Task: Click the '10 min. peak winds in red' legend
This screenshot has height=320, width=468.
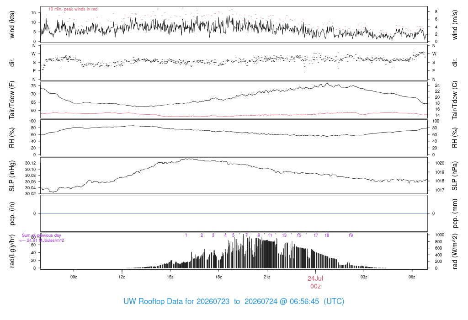Action: 73,9
